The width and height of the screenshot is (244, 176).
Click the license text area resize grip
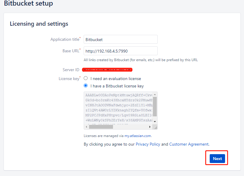click(x=156, y=128)
